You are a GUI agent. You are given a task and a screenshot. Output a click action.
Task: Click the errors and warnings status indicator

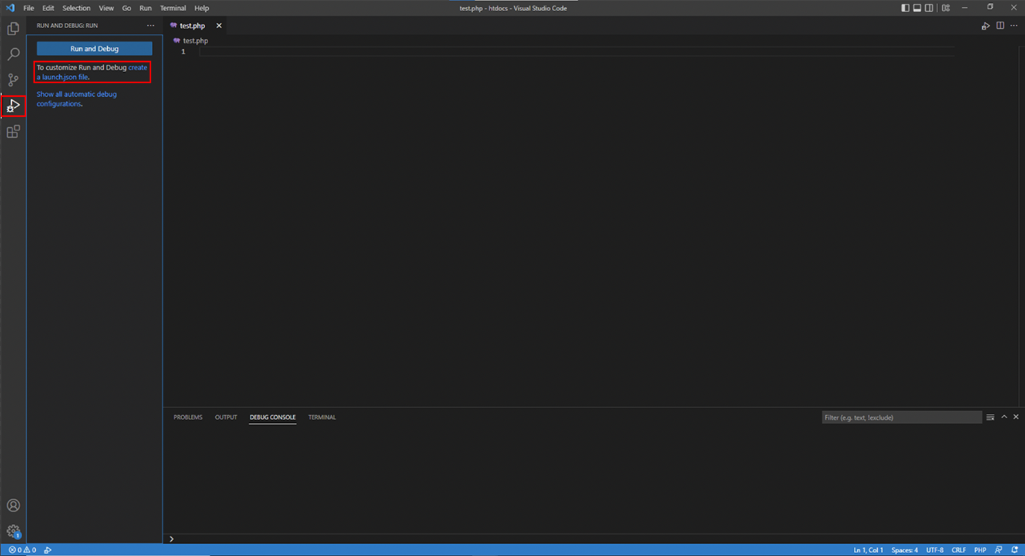(x=22, y=550)
